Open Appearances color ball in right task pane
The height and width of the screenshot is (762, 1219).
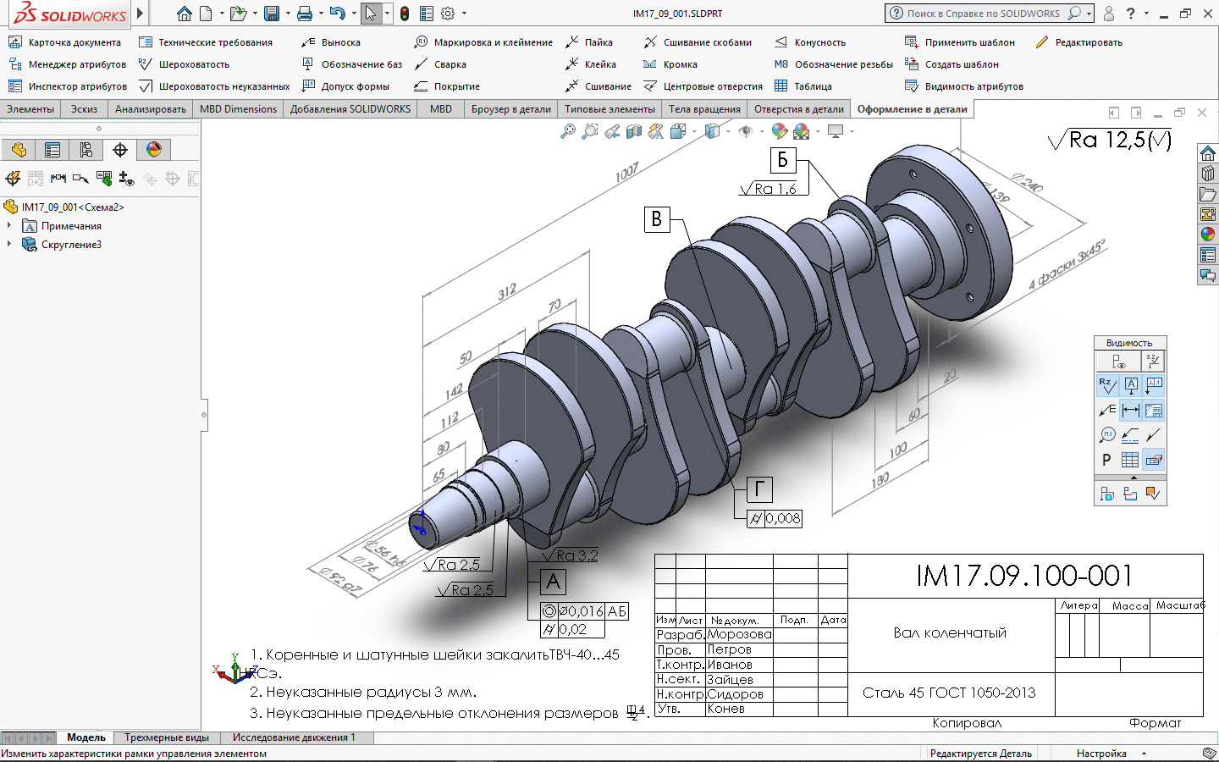1208,235
